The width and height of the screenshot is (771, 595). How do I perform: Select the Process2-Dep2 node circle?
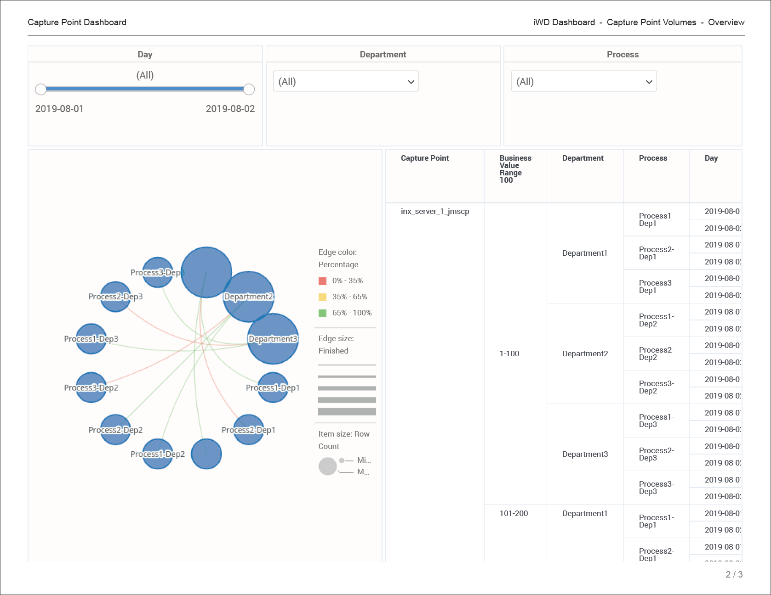[115, 430]
